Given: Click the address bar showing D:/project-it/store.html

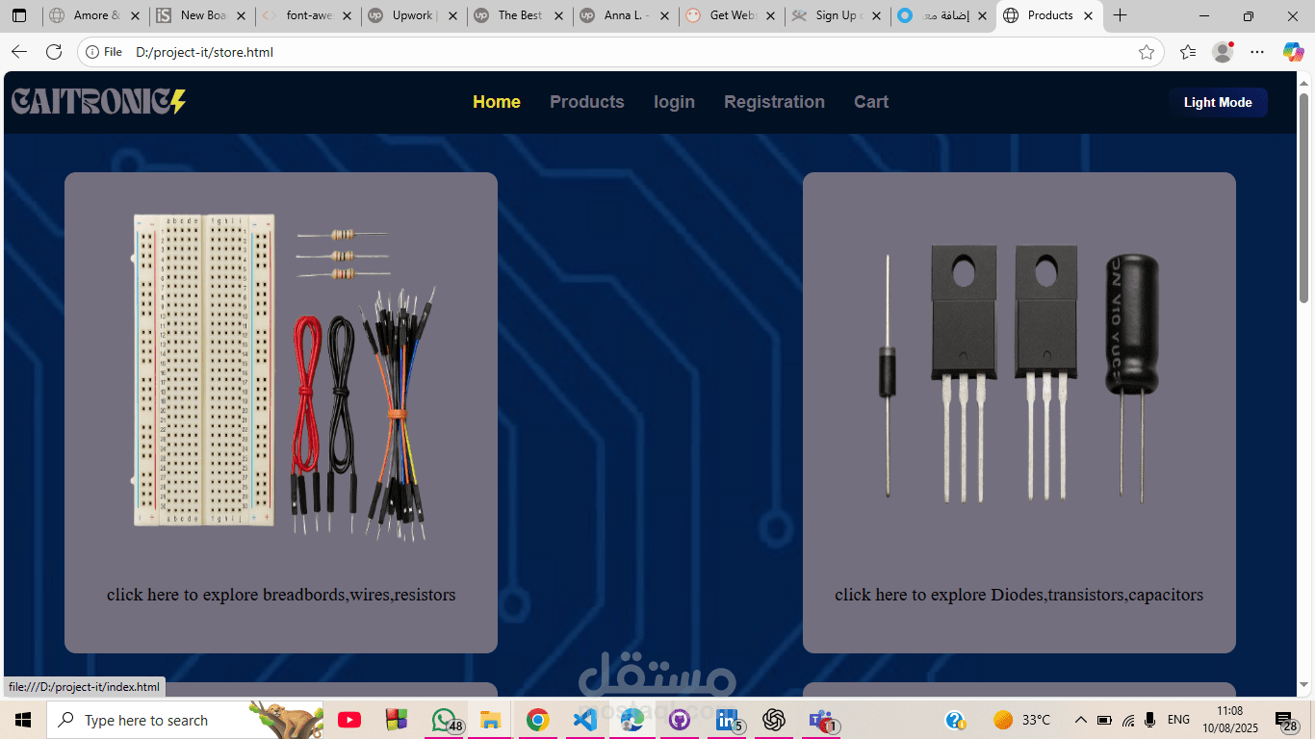Looking at the screenshot, I should [x=621, y=52].
